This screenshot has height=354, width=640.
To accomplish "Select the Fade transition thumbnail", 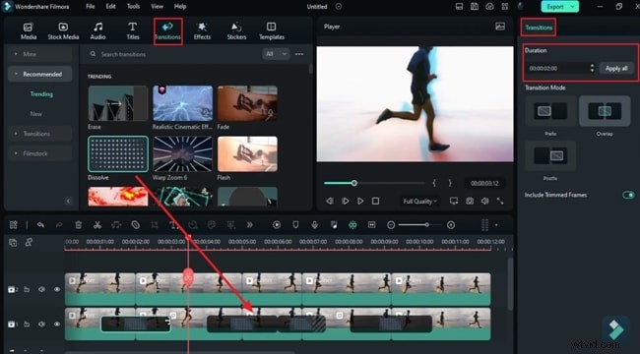I will 247,103.
